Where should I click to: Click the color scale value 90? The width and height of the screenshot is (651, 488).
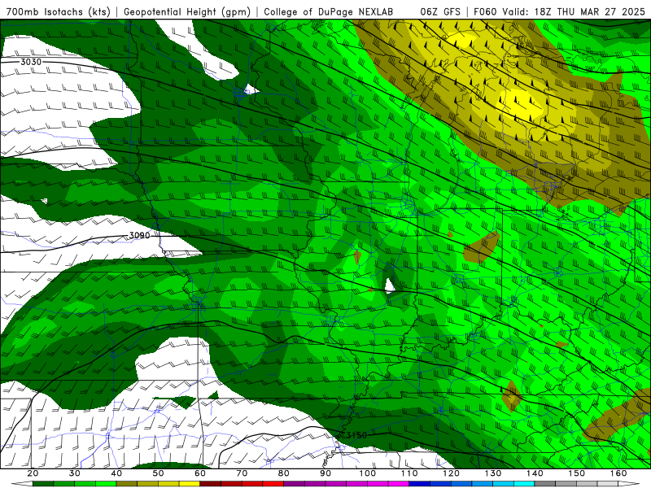tap(325, 473)
